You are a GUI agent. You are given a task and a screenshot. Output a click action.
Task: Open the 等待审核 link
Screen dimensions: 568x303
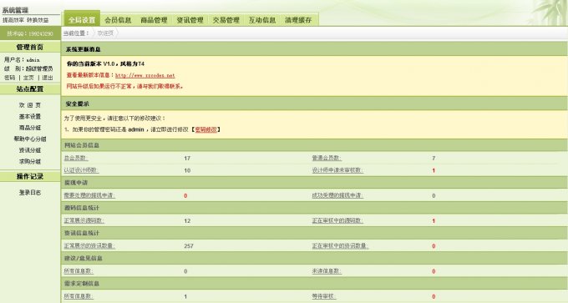point(324,296)
